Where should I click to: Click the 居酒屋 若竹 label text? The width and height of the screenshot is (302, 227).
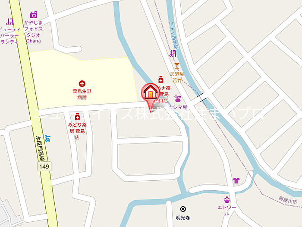(x=177, y=77)
